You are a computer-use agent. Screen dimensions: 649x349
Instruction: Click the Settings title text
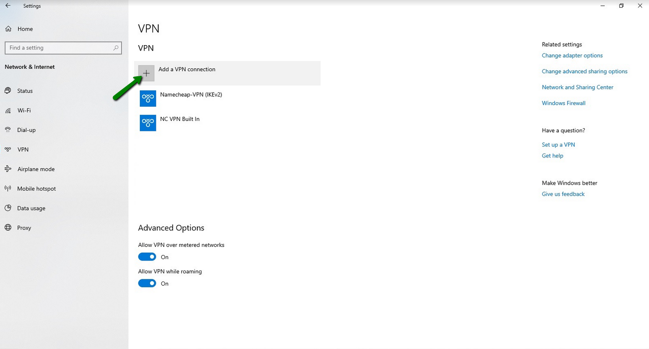(32, 6)
